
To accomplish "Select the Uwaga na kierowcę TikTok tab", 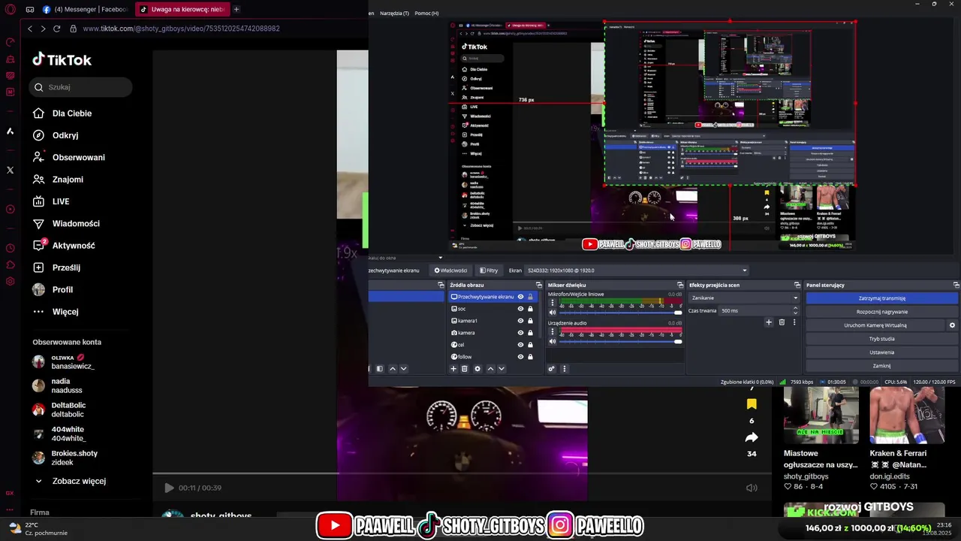I will point(182,10).
